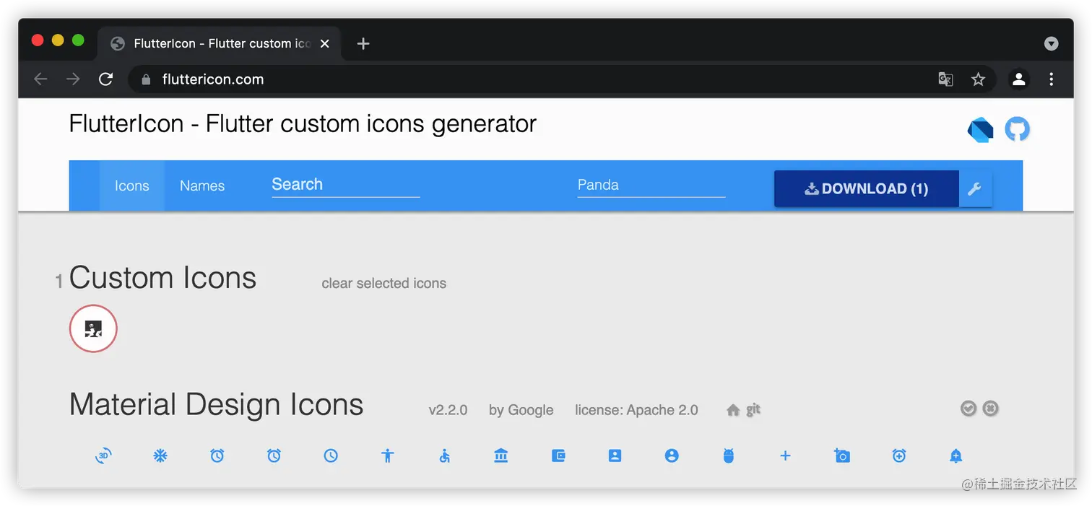Switch to the Names tab
1092x506 pixels.
[202, 186]
